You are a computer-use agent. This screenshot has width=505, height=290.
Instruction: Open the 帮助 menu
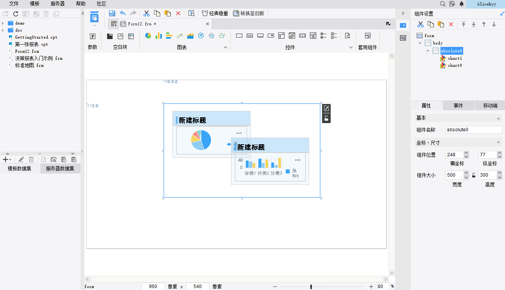pos(81,4)
